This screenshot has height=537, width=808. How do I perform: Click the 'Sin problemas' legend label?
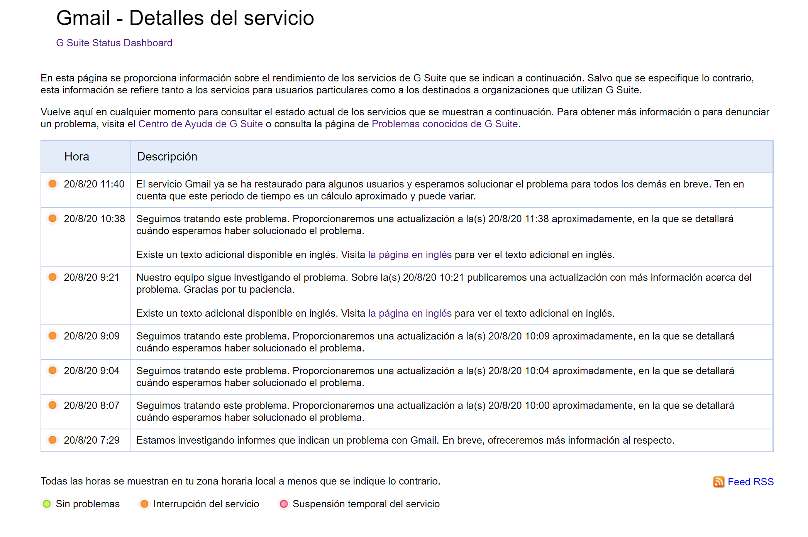coord(88,504)
